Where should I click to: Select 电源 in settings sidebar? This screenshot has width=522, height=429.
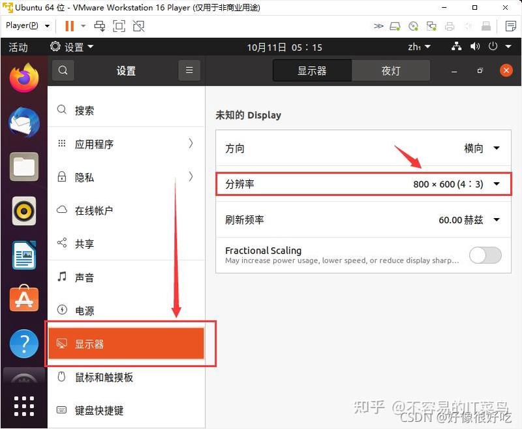pyautogui.click(x=127, y=310)
